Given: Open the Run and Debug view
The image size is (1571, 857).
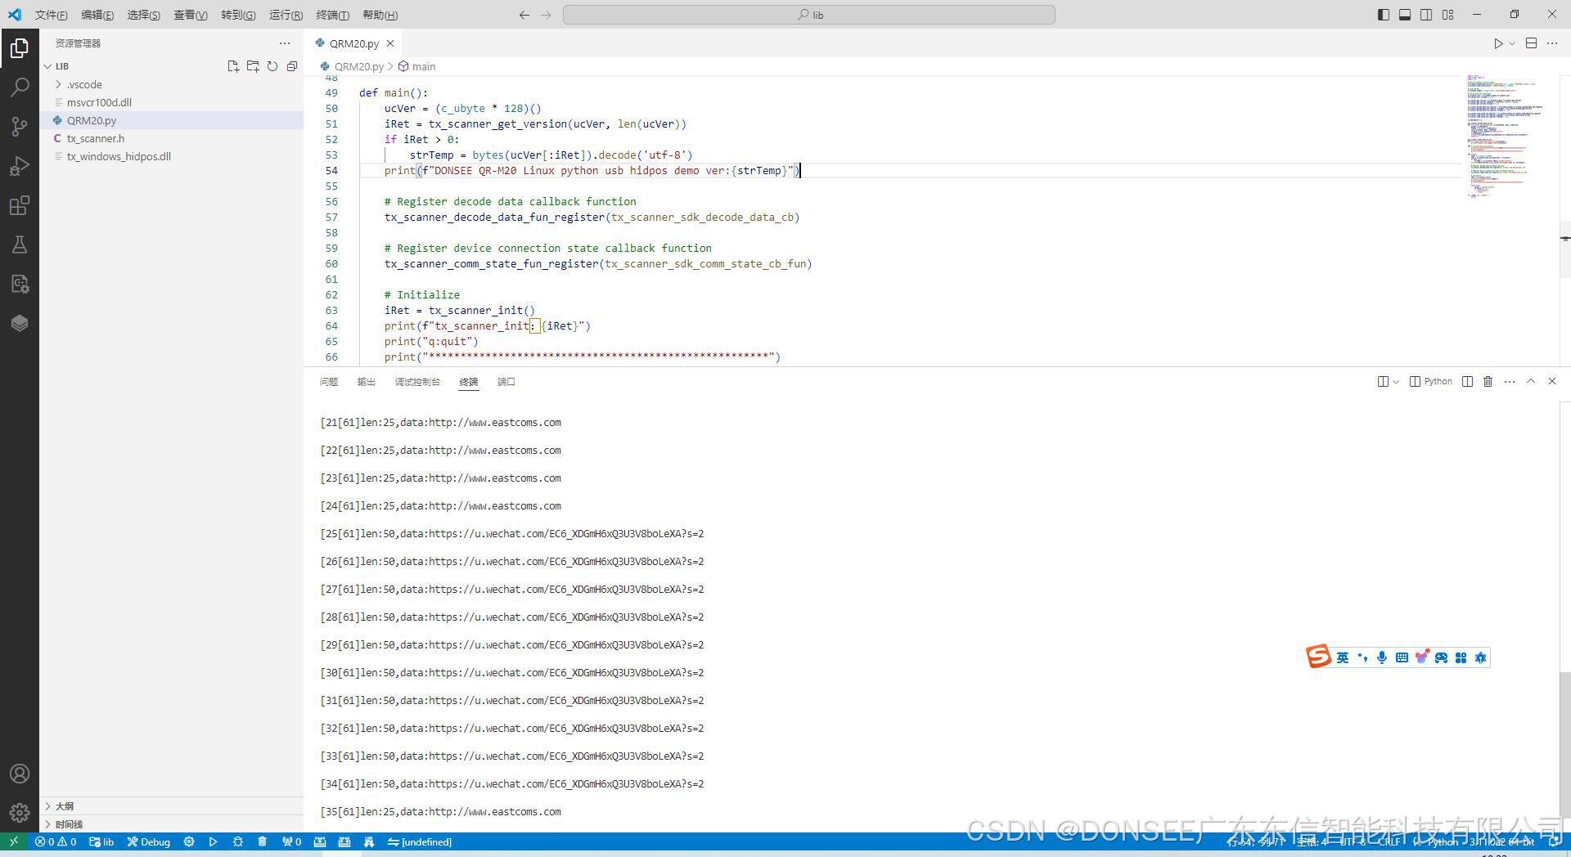Looking at the screenshot, I should (x=20, y=165).
